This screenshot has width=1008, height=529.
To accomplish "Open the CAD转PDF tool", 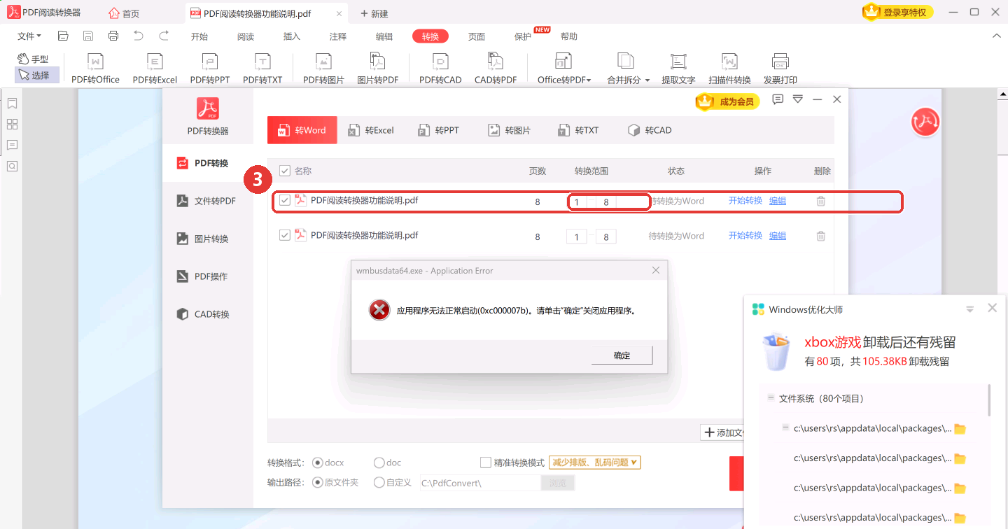I will pos(496,69).
